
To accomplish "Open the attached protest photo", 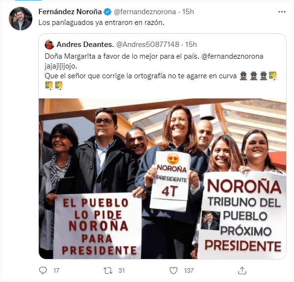I will [162, 179].
